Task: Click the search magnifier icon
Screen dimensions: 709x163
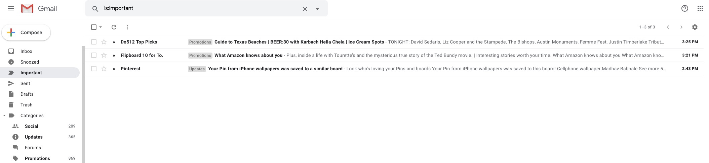Action: click(x=95, y=9)
